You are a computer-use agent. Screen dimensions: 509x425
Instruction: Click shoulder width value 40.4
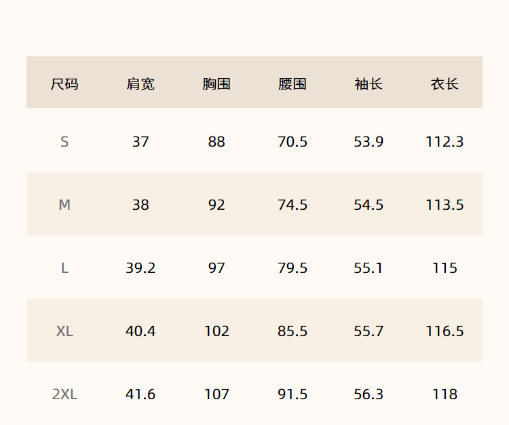(x=140, y=331)
